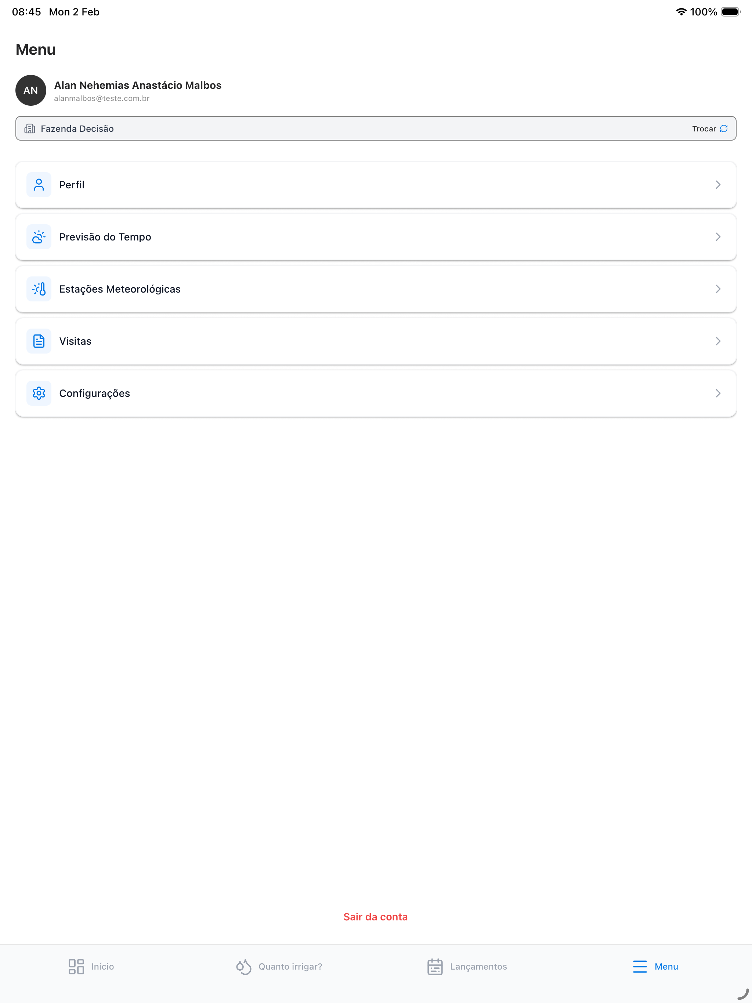Screen dimensions: 752x1003
Task: Tap the Trocar refresh arrows icon
Action: click(x=724, y=129)
